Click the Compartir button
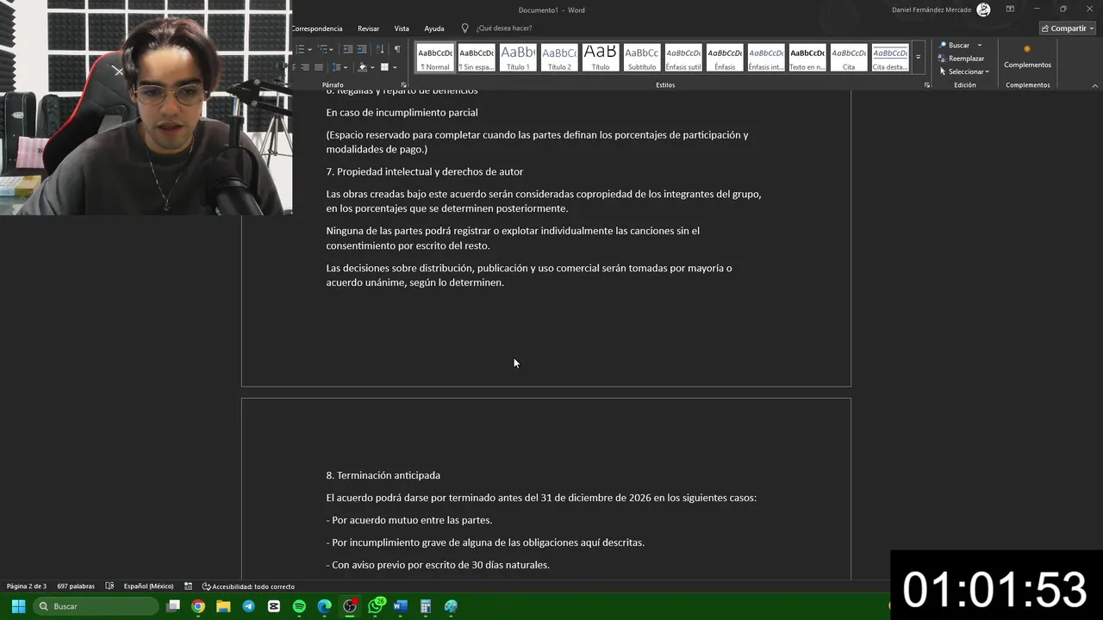 (x=1068, y=28)
